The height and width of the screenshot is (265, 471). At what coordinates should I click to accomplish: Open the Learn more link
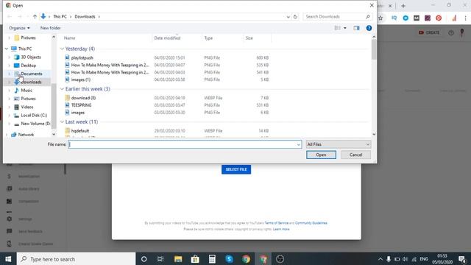281,229
